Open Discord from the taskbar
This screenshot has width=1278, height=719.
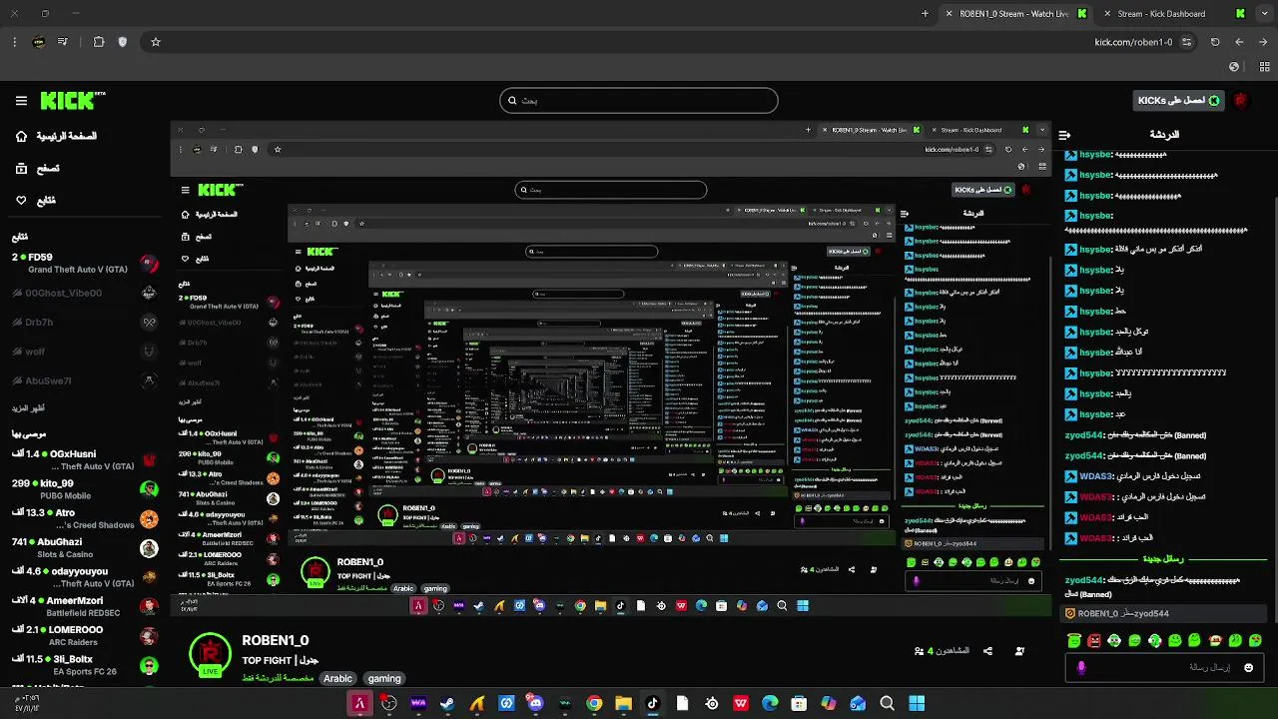[535, 703]
